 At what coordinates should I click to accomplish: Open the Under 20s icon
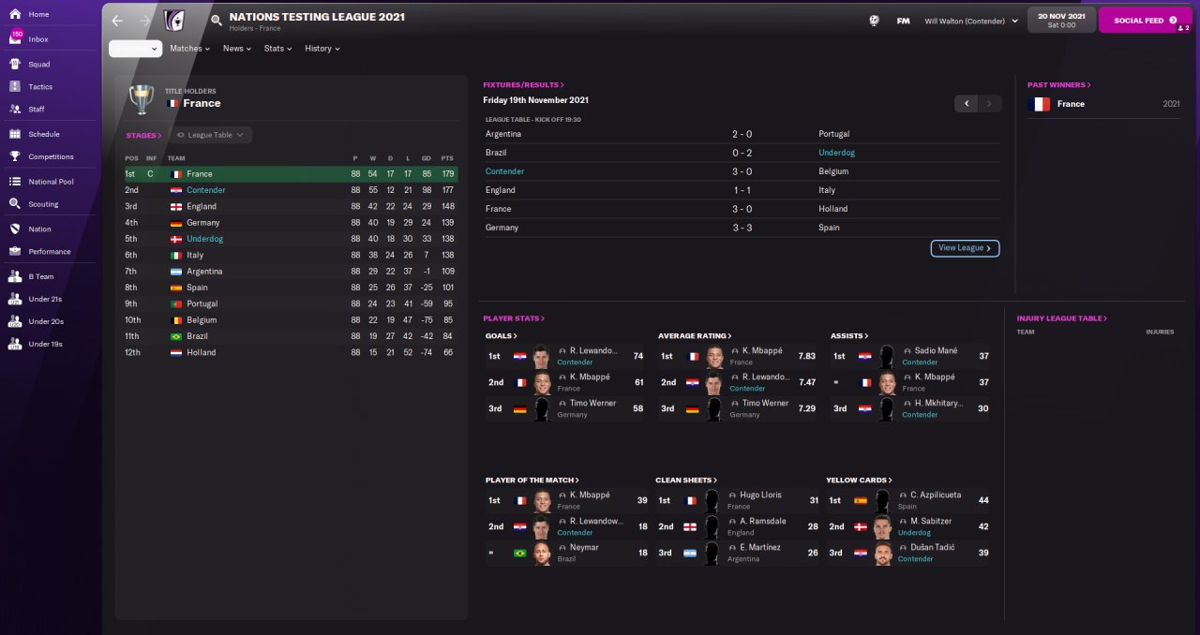pyautogui.click(x=15, y=321)
